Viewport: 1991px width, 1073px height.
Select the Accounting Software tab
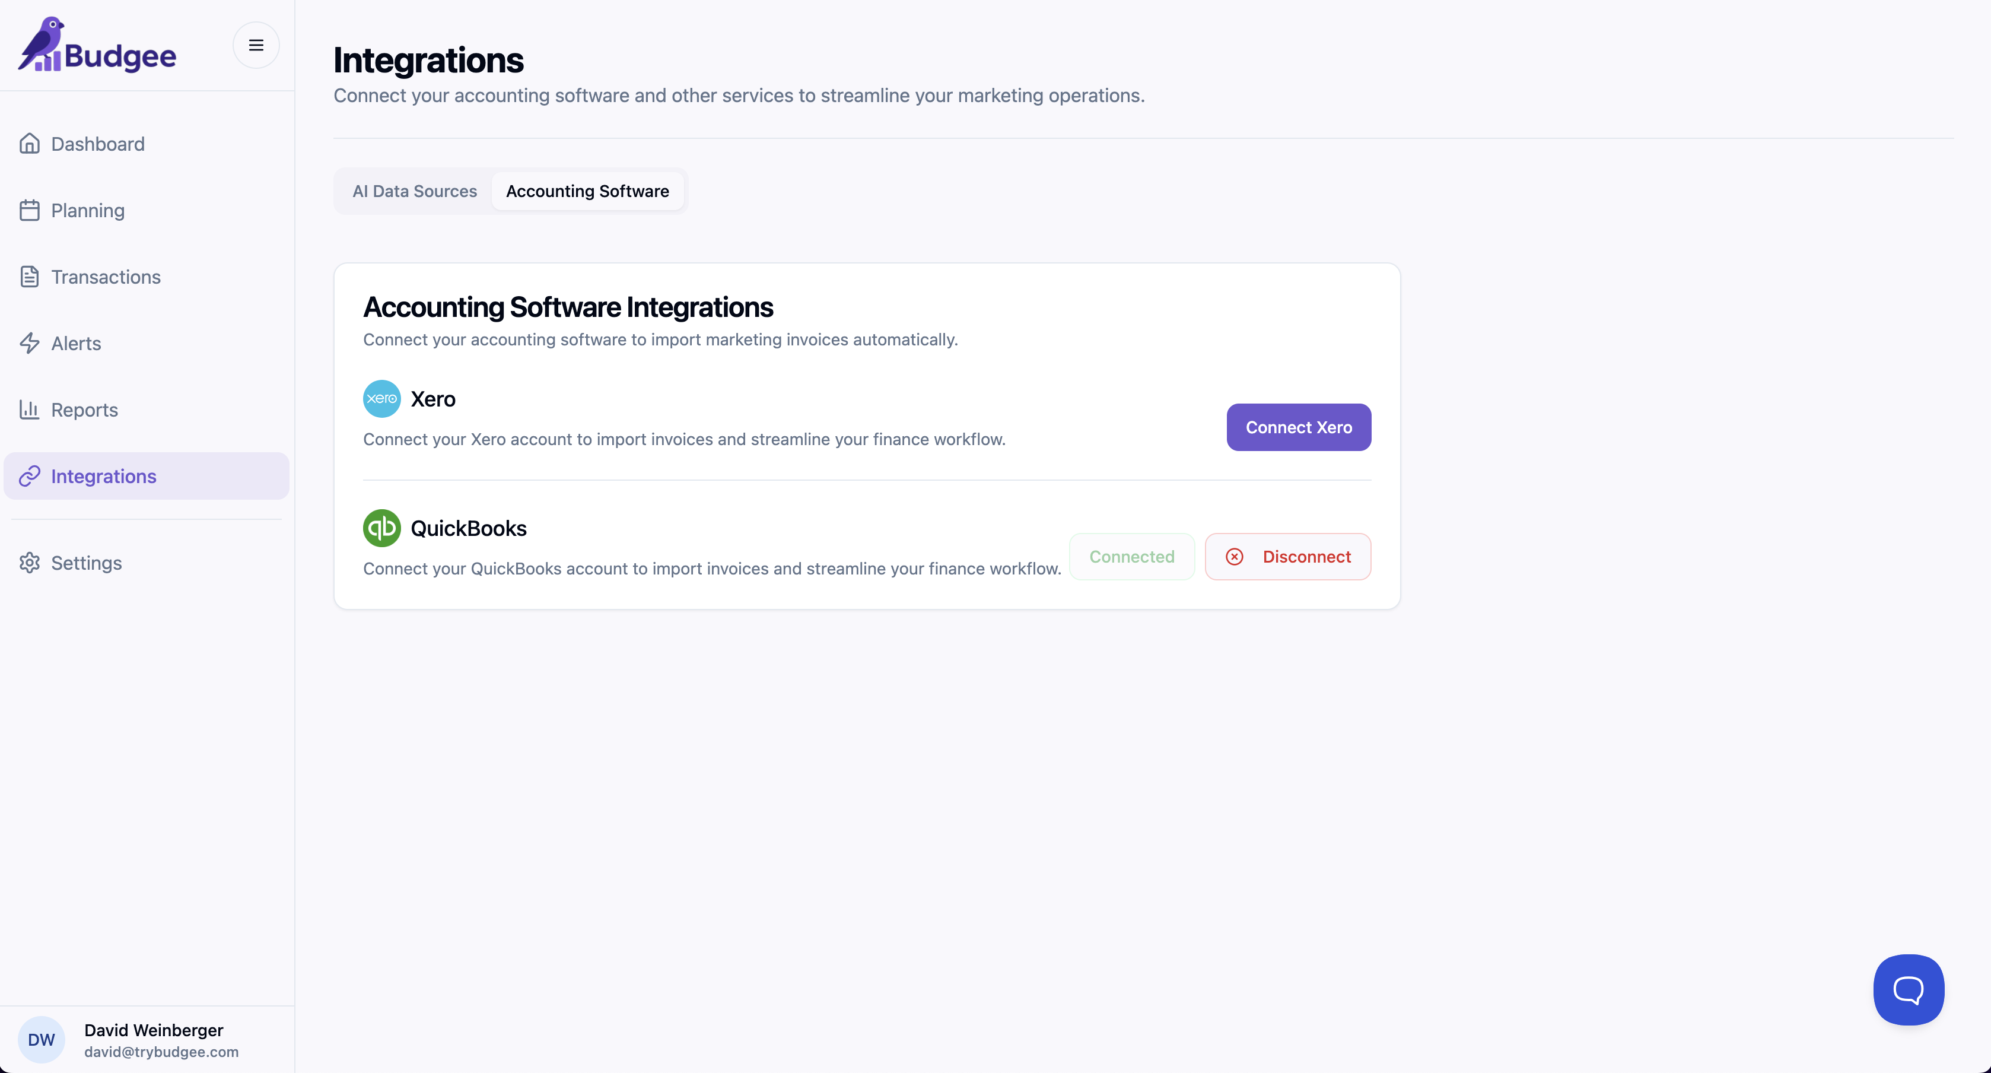tap(587, 191)
